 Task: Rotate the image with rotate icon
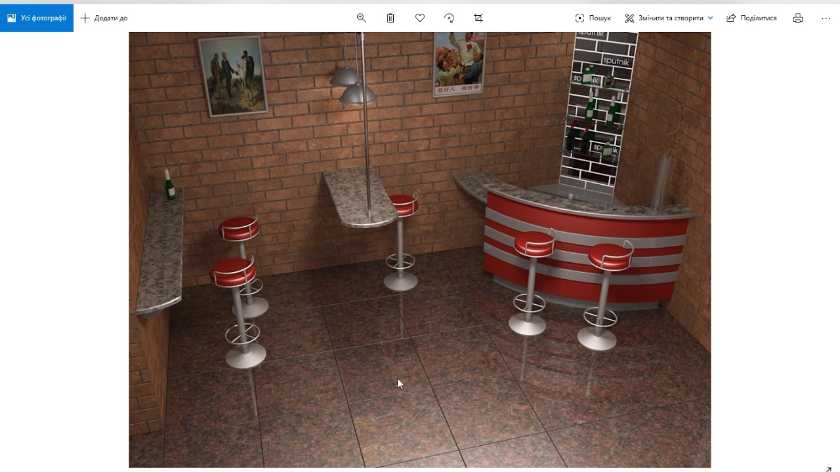[x=449, y=18]
